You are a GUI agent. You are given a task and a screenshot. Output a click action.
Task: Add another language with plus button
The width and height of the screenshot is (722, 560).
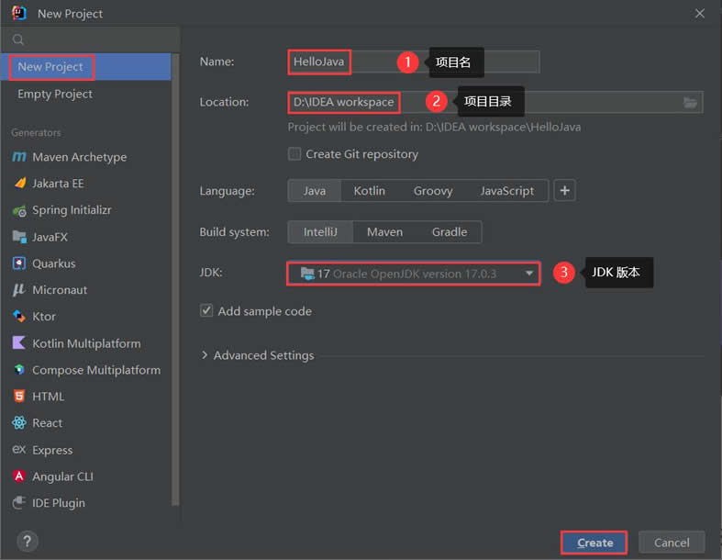pos(564,190)
